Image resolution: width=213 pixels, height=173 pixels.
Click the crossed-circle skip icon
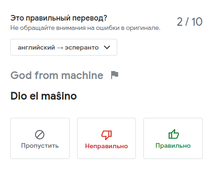click(40, 135)
